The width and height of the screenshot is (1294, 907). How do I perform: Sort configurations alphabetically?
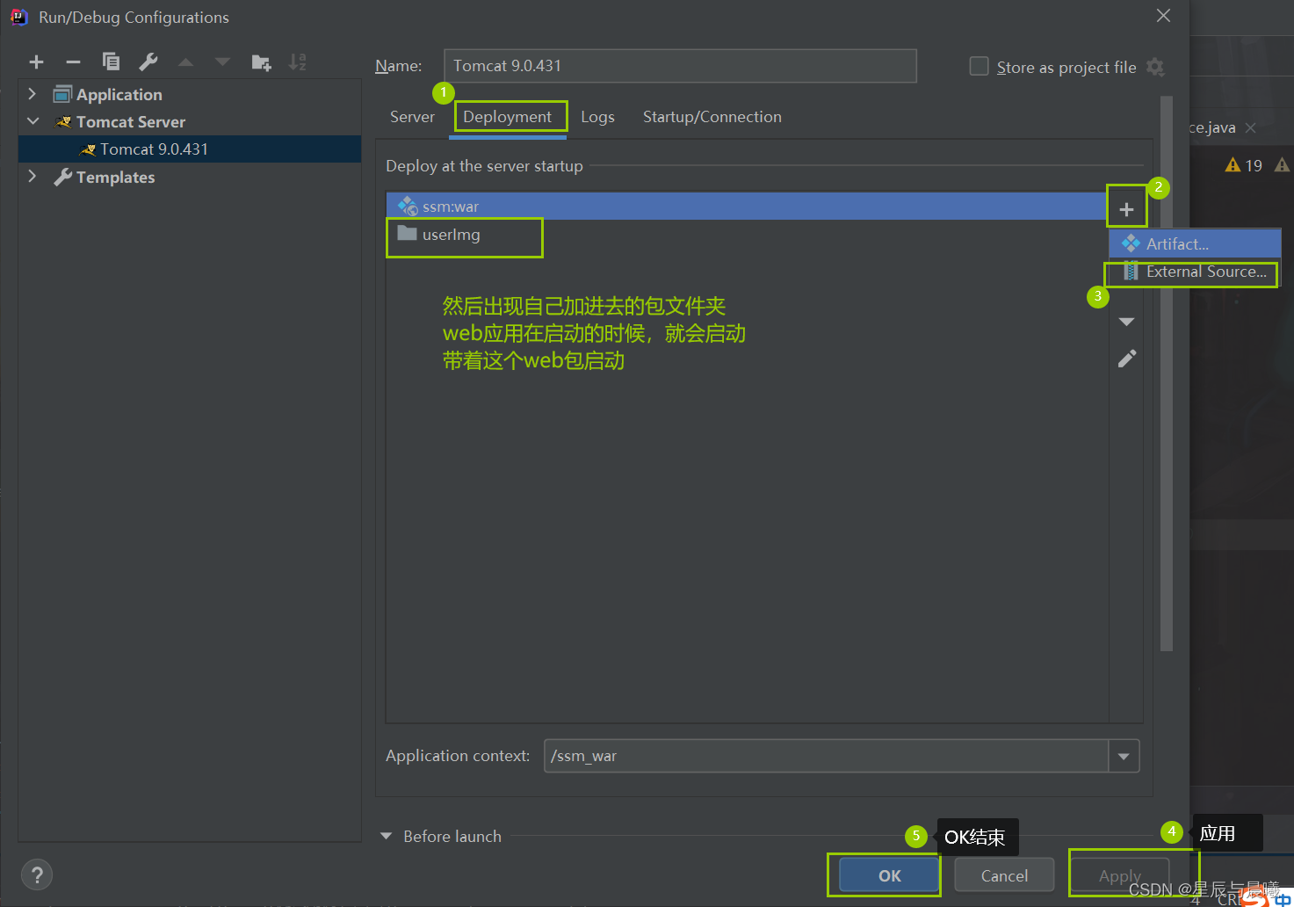[x=298, y=62]
